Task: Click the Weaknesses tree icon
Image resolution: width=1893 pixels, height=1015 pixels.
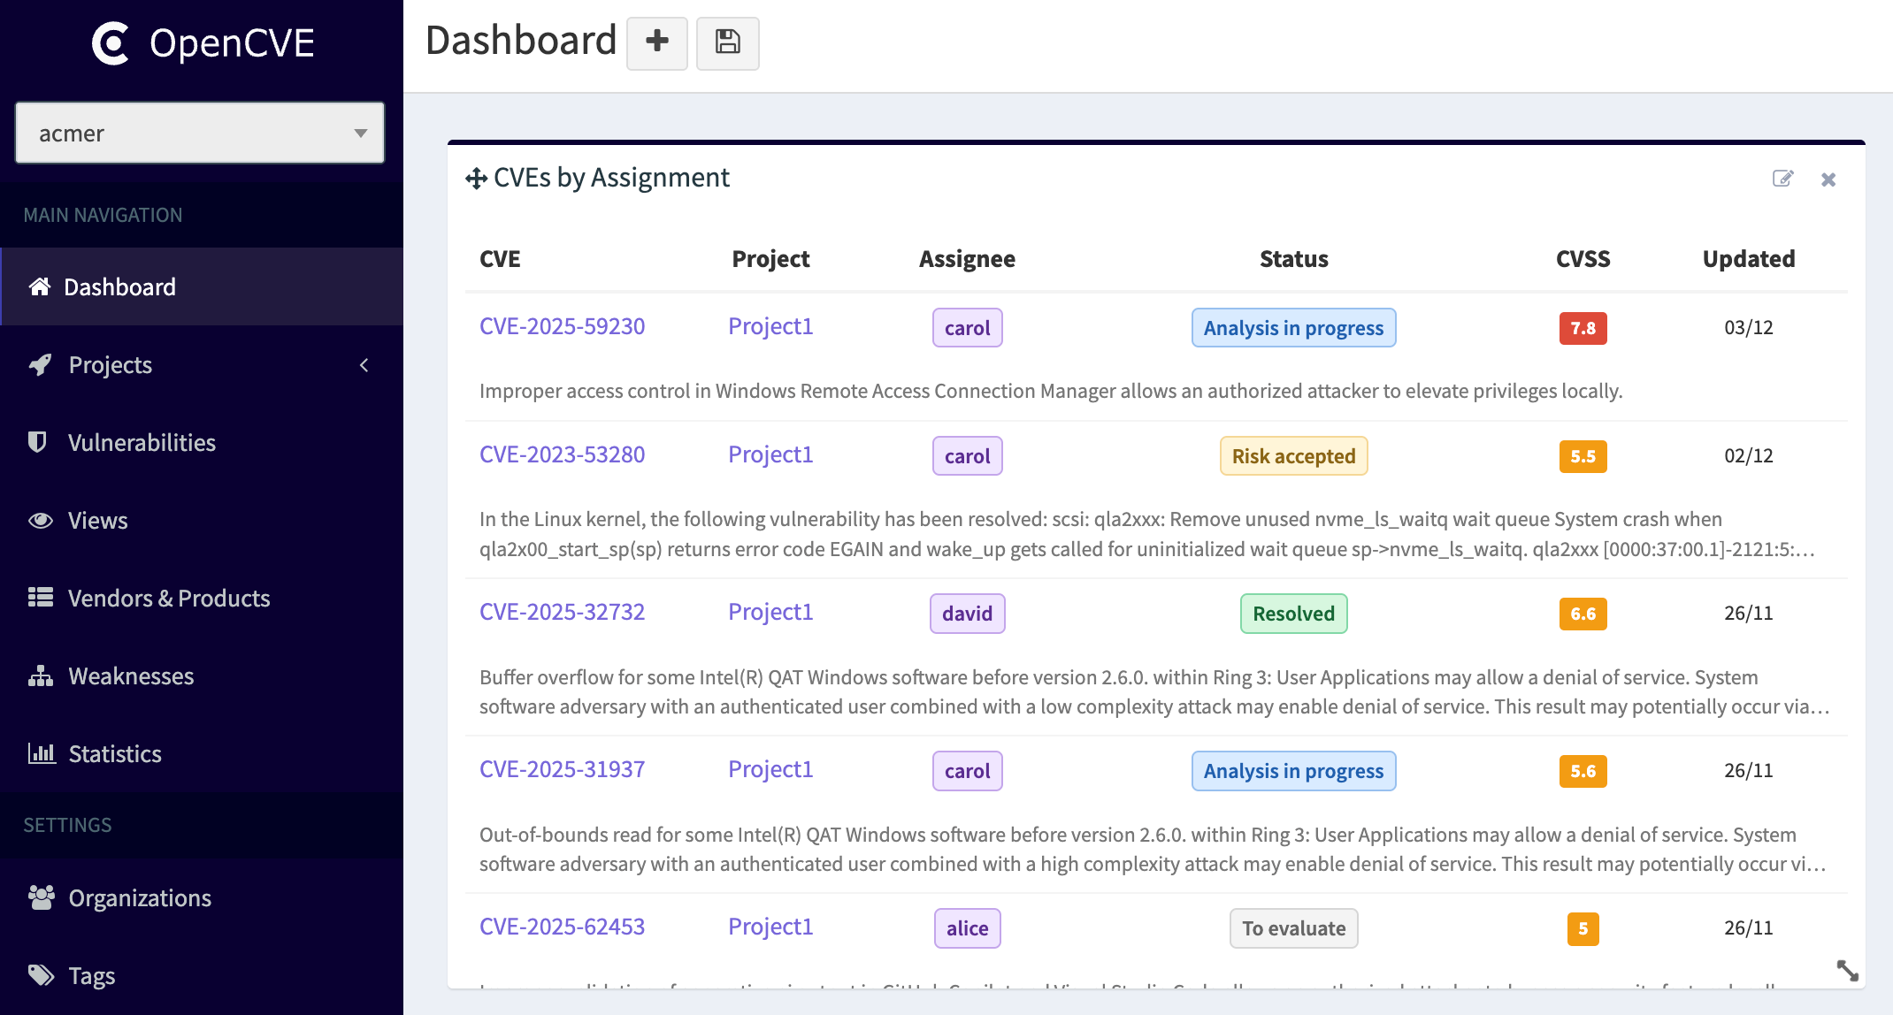Action: (39, 675)
